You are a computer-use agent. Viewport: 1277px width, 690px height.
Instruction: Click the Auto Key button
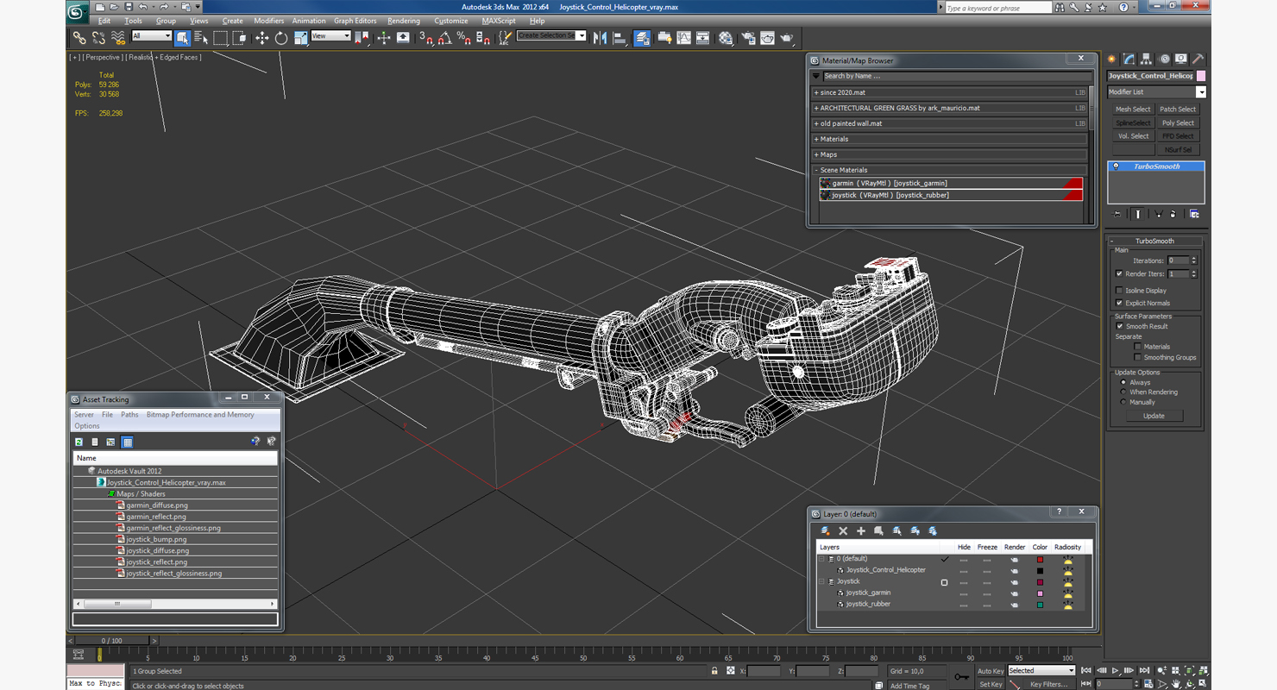(x=991, y=671)
